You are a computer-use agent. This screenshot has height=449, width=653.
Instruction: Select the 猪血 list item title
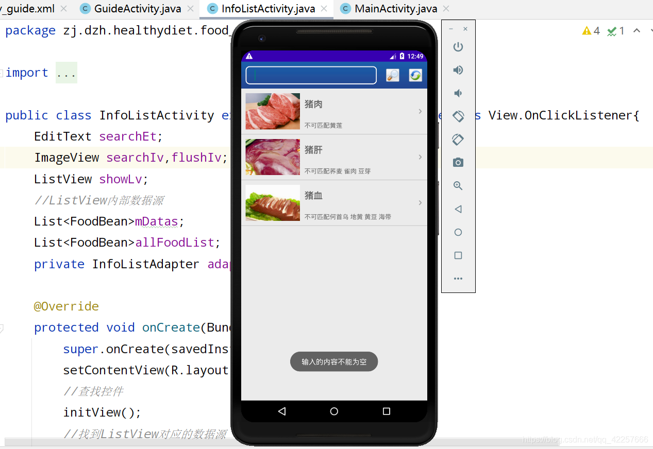click(x=313, y=196)
